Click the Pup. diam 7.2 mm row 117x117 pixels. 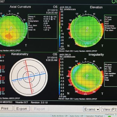pos(40,26)
